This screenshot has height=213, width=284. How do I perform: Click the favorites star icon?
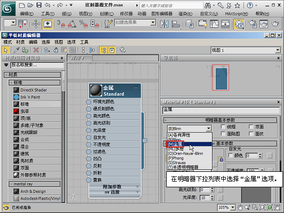pos(237,6)
